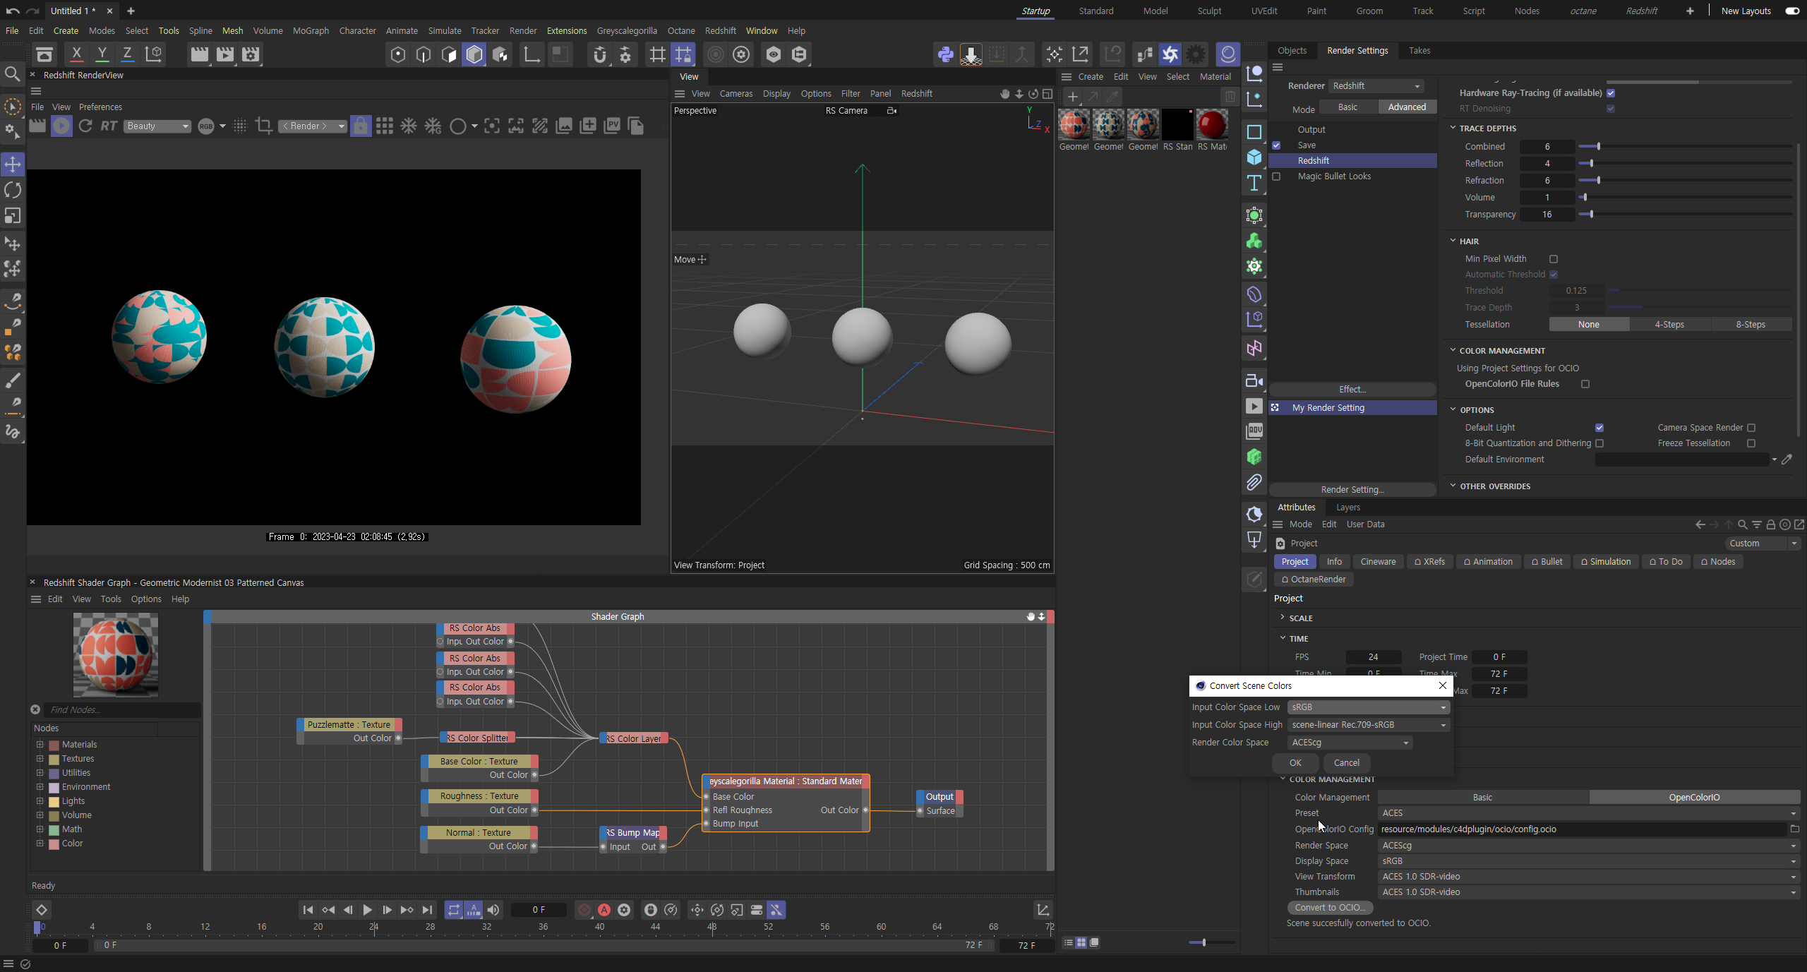Start Redshift RenderView render button
This screenshot has width=1807, height=972.
(61, 126)
